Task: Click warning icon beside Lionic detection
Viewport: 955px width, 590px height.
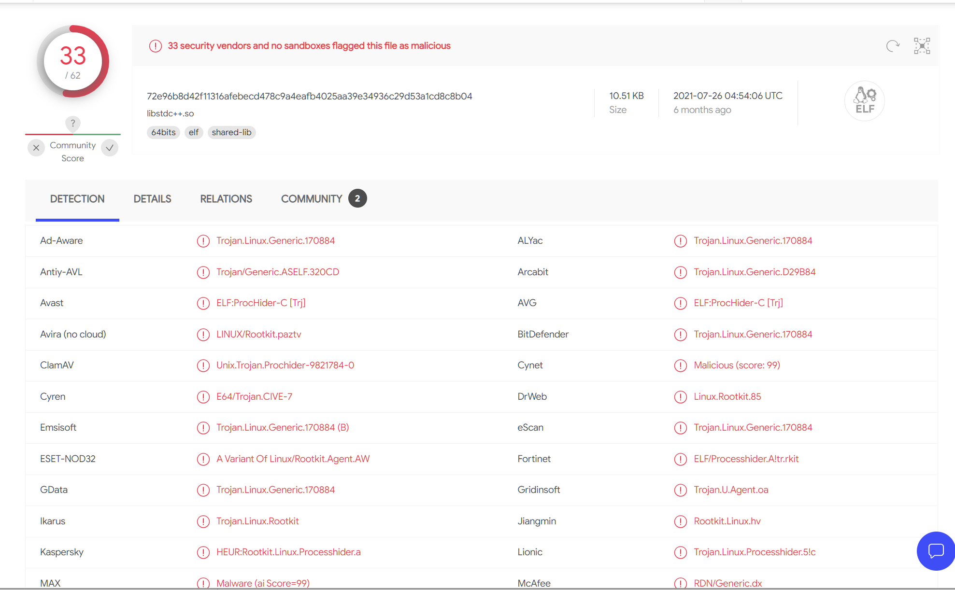Action: pyautogui.click(x=681, y=552)
